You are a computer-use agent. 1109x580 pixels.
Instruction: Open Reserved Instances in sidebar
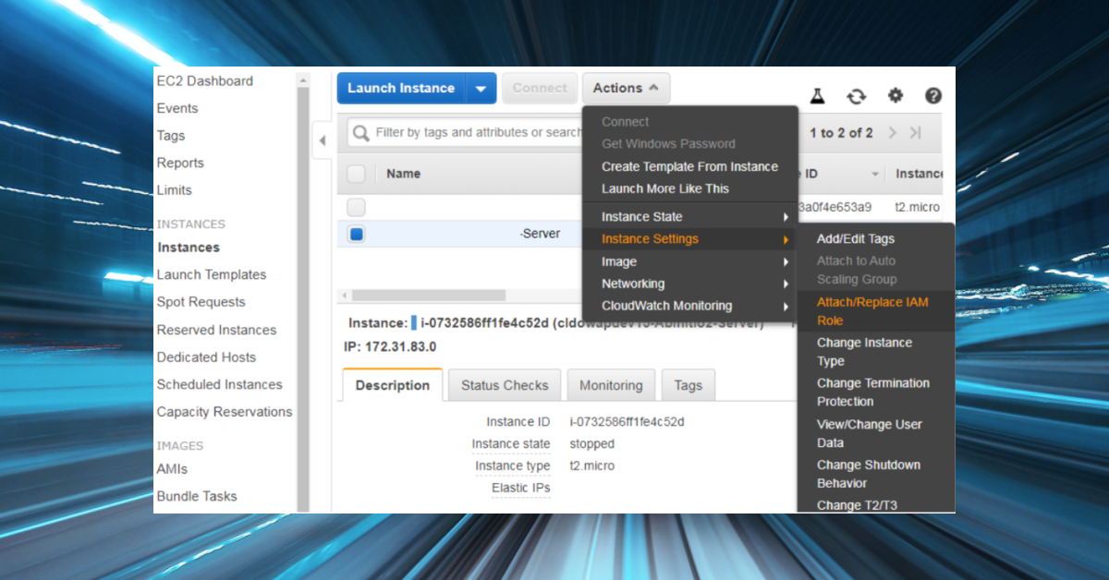point(217,330)
